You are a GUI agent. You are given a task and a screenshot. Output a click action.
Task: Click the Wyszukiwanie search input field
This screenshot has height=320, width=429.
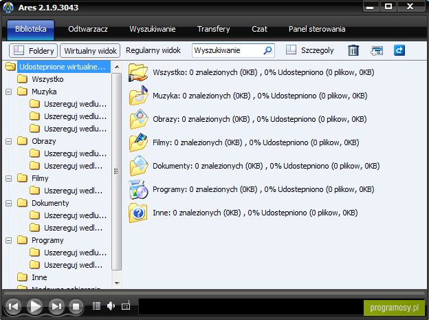click(x=233, y=50)
